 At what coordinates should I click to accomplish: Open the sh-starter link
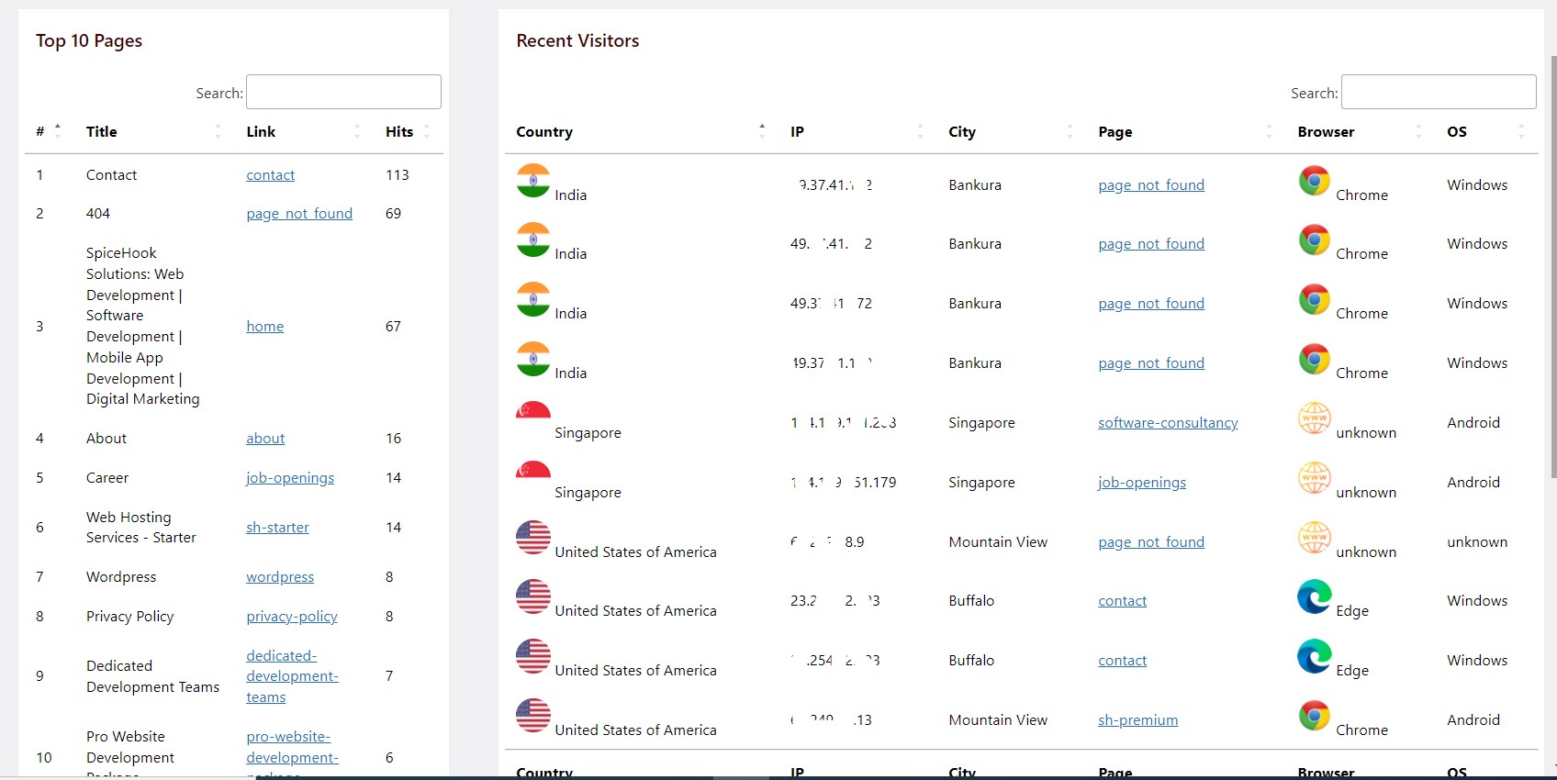pos(277,527)
